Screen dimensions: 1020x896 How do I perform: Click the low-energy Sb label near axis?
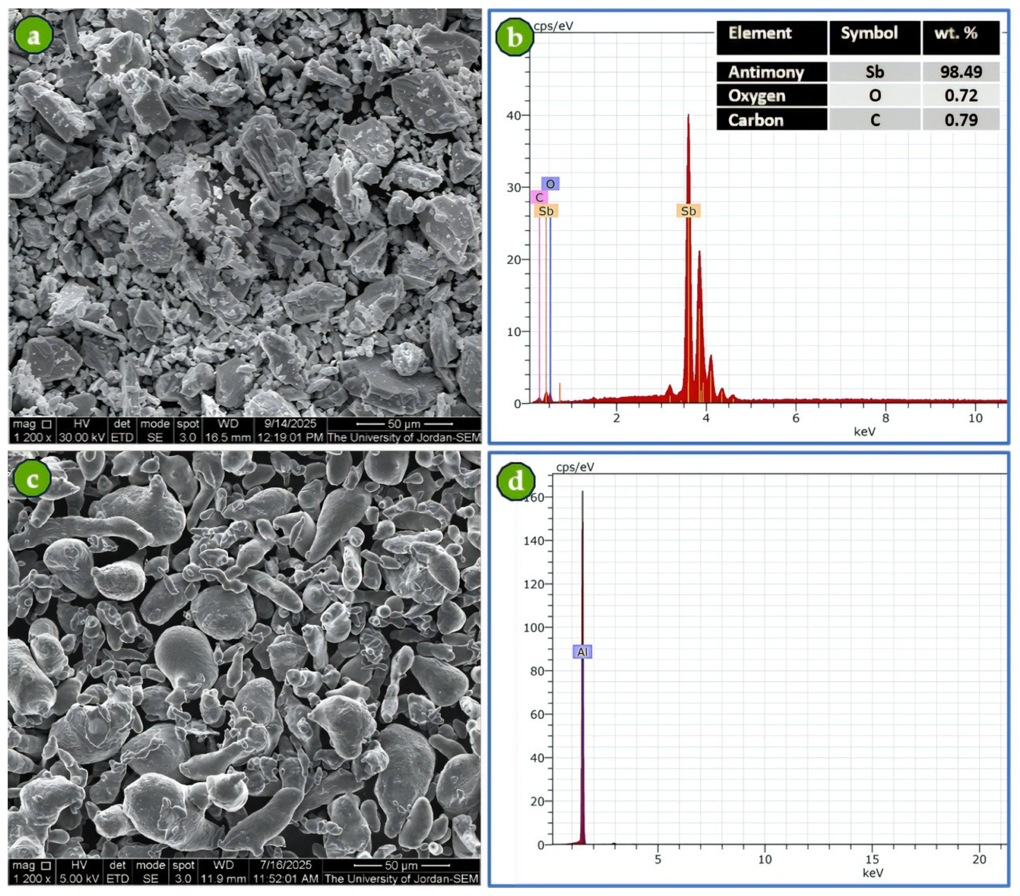tap(546, 211)
